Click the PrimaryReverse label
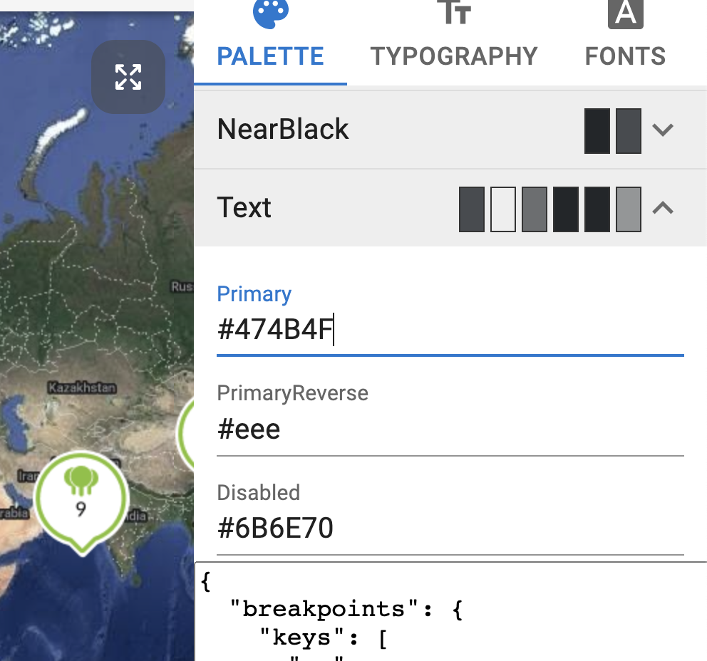The height and width of the screenshot is (661, 707). (x=292, y=392)
